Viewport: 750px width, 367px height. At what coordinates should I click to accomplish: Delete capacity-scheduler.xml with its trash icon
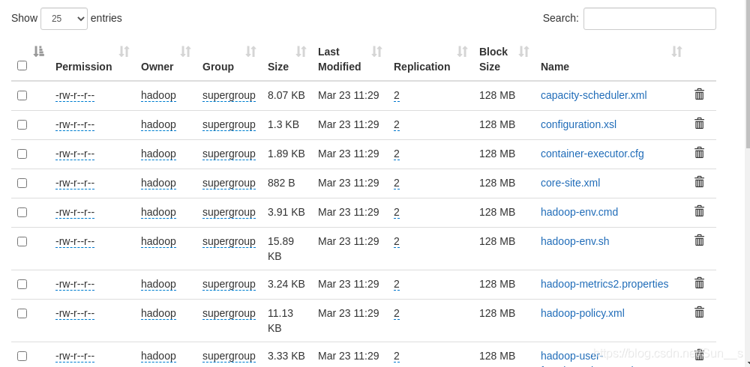pos(699,94)
